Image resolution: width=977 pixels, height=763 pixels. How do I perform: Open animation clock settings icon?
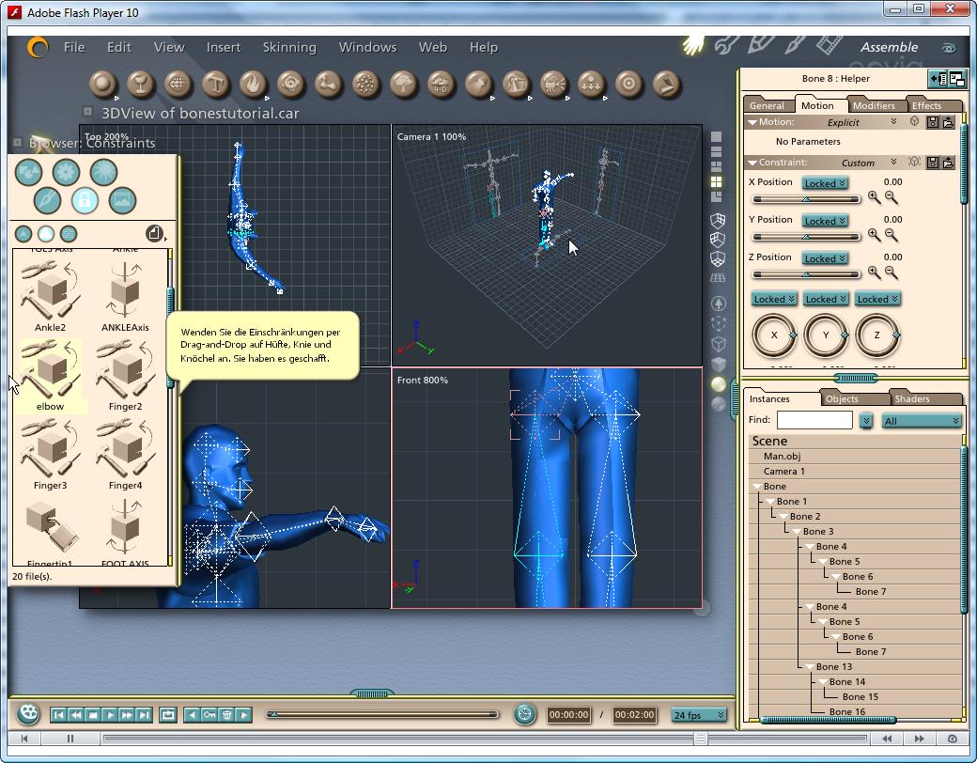point(524,714)
